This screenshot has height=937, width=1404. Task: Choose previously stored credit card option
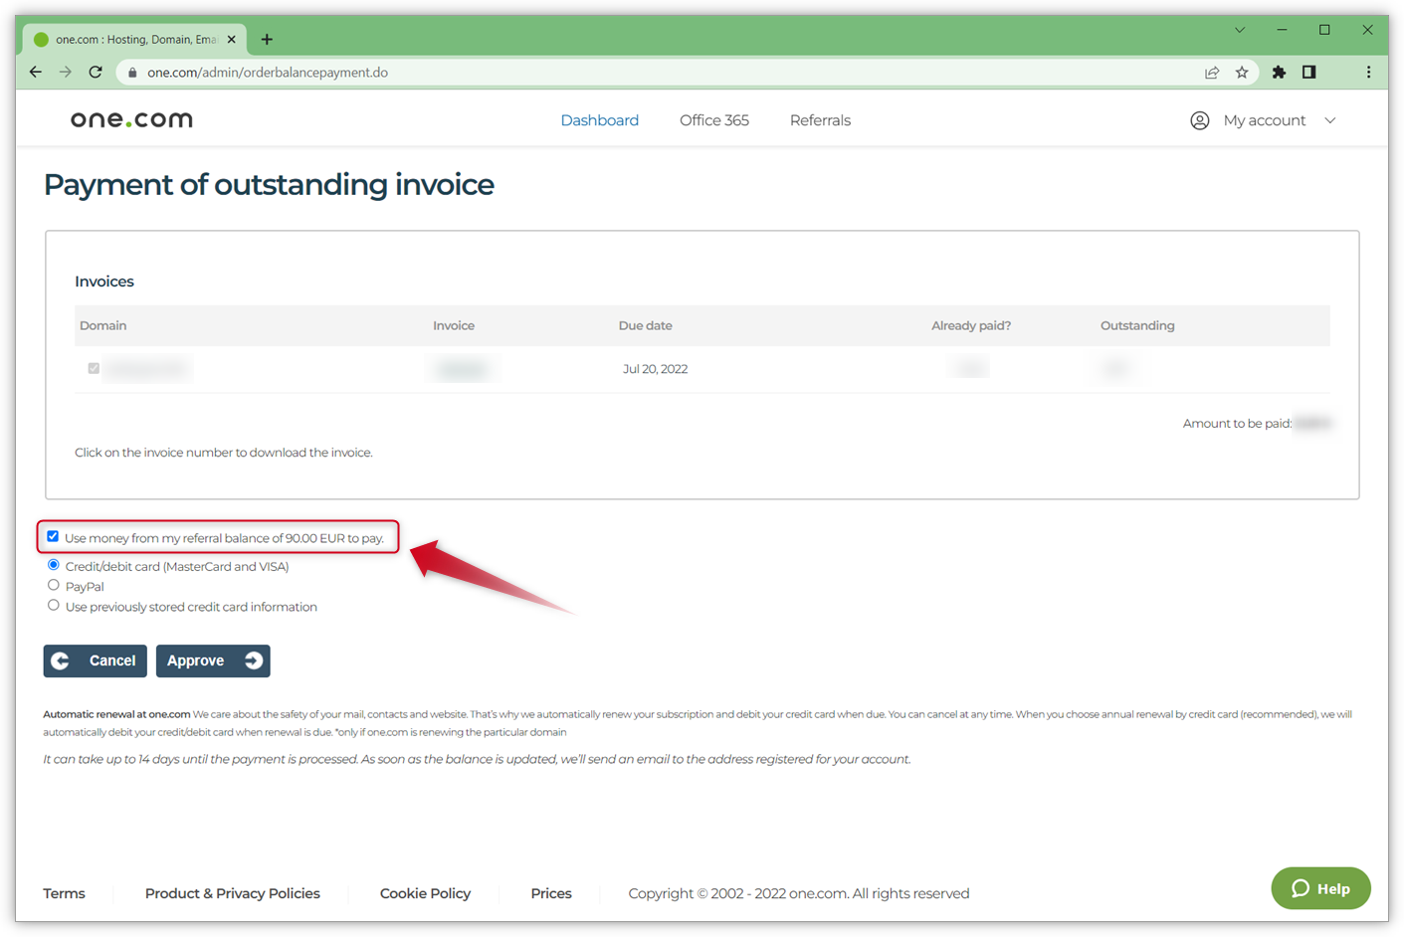click(x=54, y=606)
